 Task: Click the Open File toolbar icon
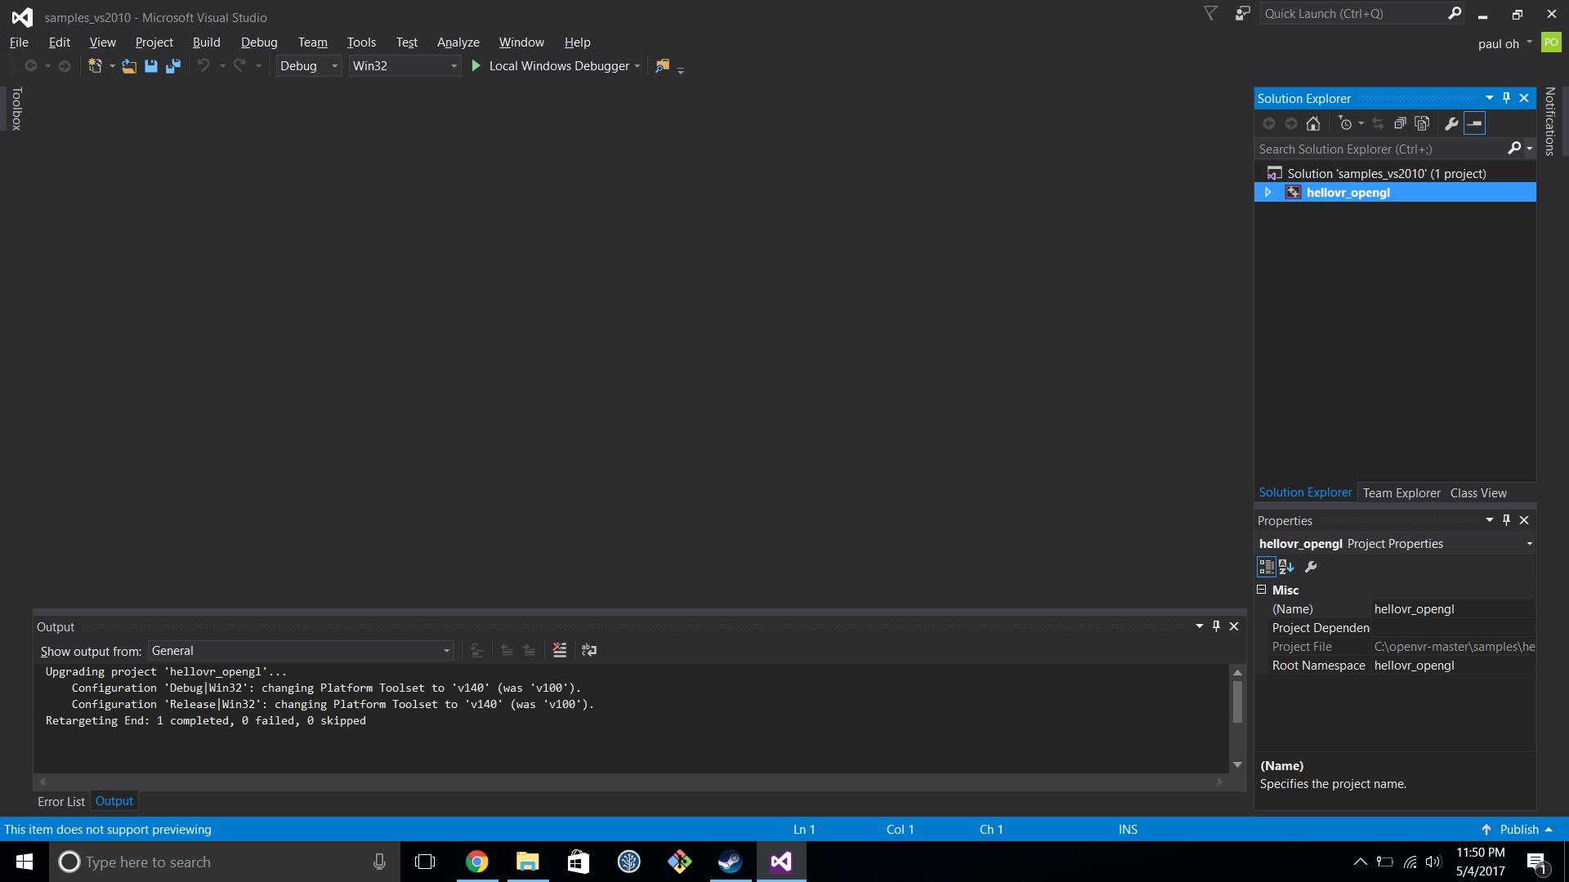point(129,66)
